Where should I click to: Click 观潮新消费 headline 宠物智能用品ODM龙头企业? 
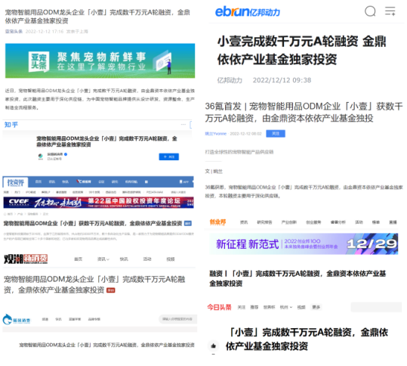coord(94,284)
